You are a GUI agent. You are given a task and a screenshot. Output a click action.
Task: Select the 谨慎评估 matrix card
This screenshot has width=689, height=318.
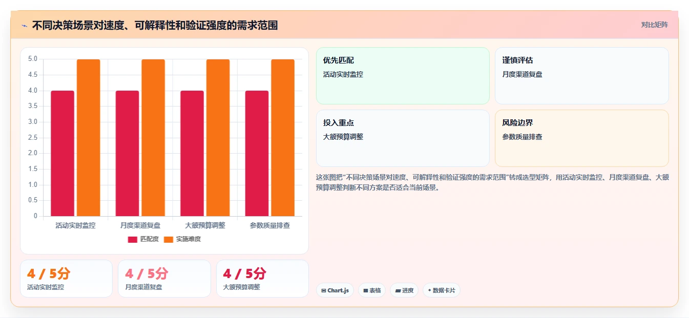582,76
